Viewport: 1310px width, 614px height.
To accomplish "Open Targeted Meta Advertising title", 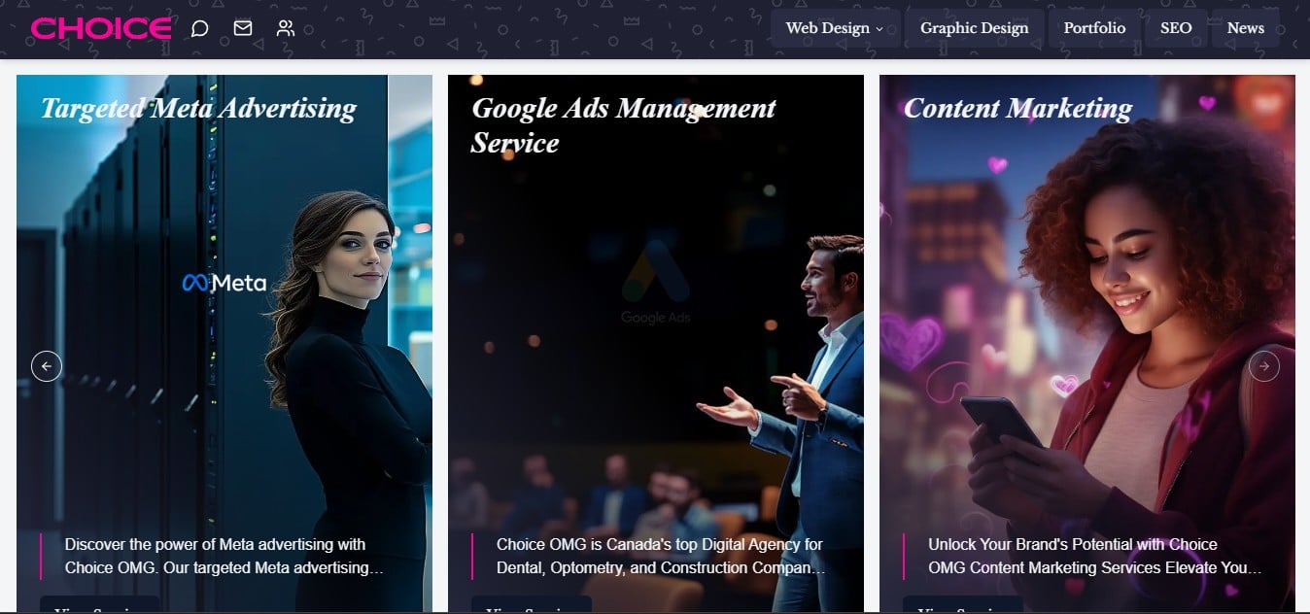I will (198, 108).
